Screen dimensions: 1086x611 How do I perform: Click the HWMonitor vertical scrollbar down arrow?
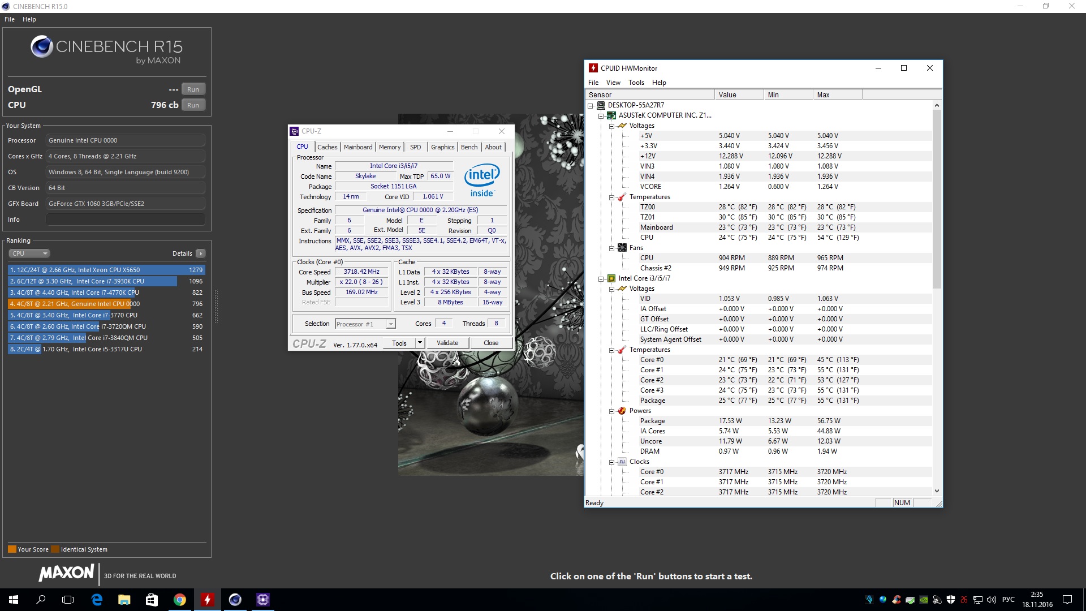point(937,491)
